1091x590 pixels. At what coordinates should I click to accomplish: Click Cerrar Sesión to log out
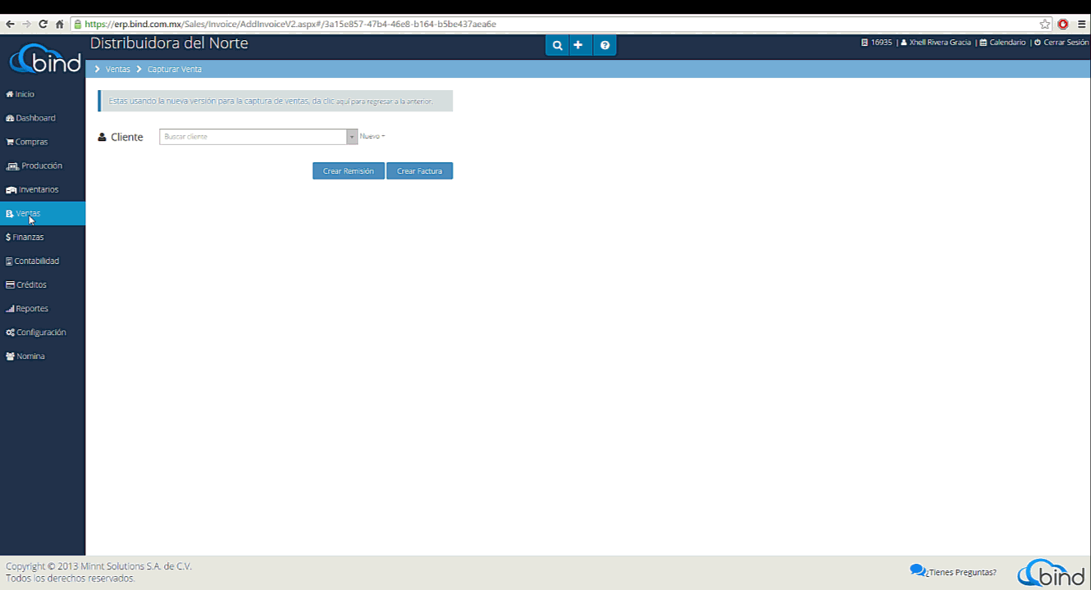click(1061, 42)
